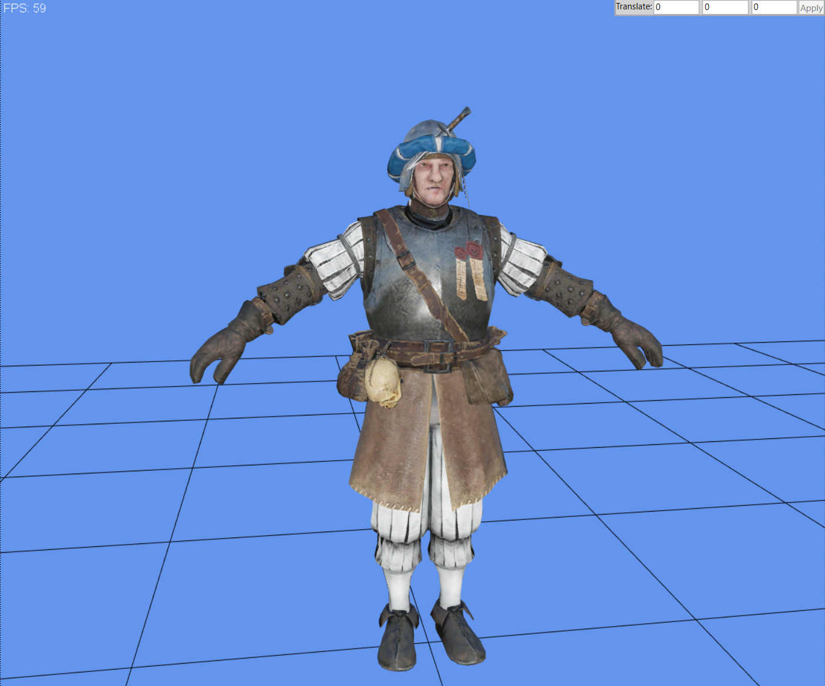
Task: Click the first Translate input field
Action: click(676, 7)
